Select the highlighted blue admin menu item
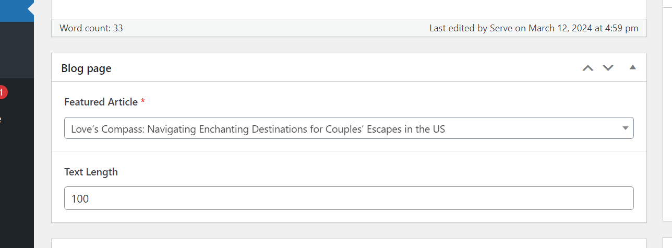Screen dimensions: 672x248 pos(17,10)
